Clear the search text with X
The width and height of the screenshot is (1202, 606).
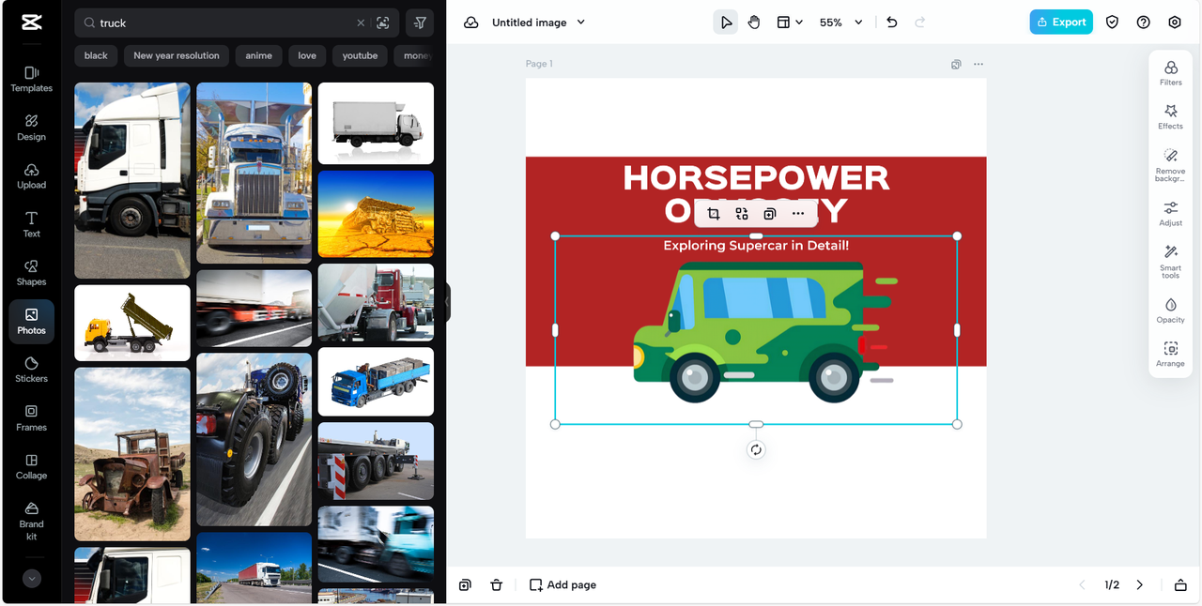pos(361,23)
